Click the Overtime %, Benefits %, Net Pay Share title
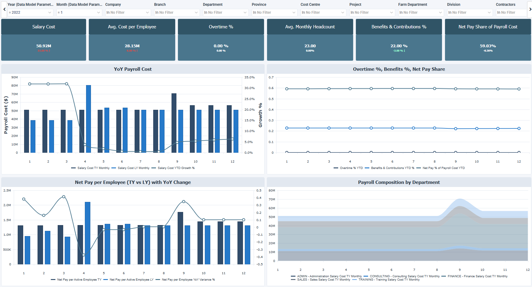This screenshot has height=287, width=532. point(399,69)
